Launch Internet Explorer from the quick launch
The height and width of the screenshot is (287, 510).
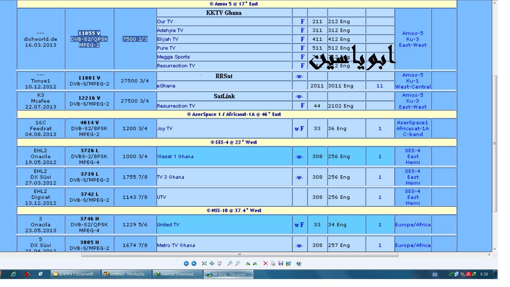point(14,274)
